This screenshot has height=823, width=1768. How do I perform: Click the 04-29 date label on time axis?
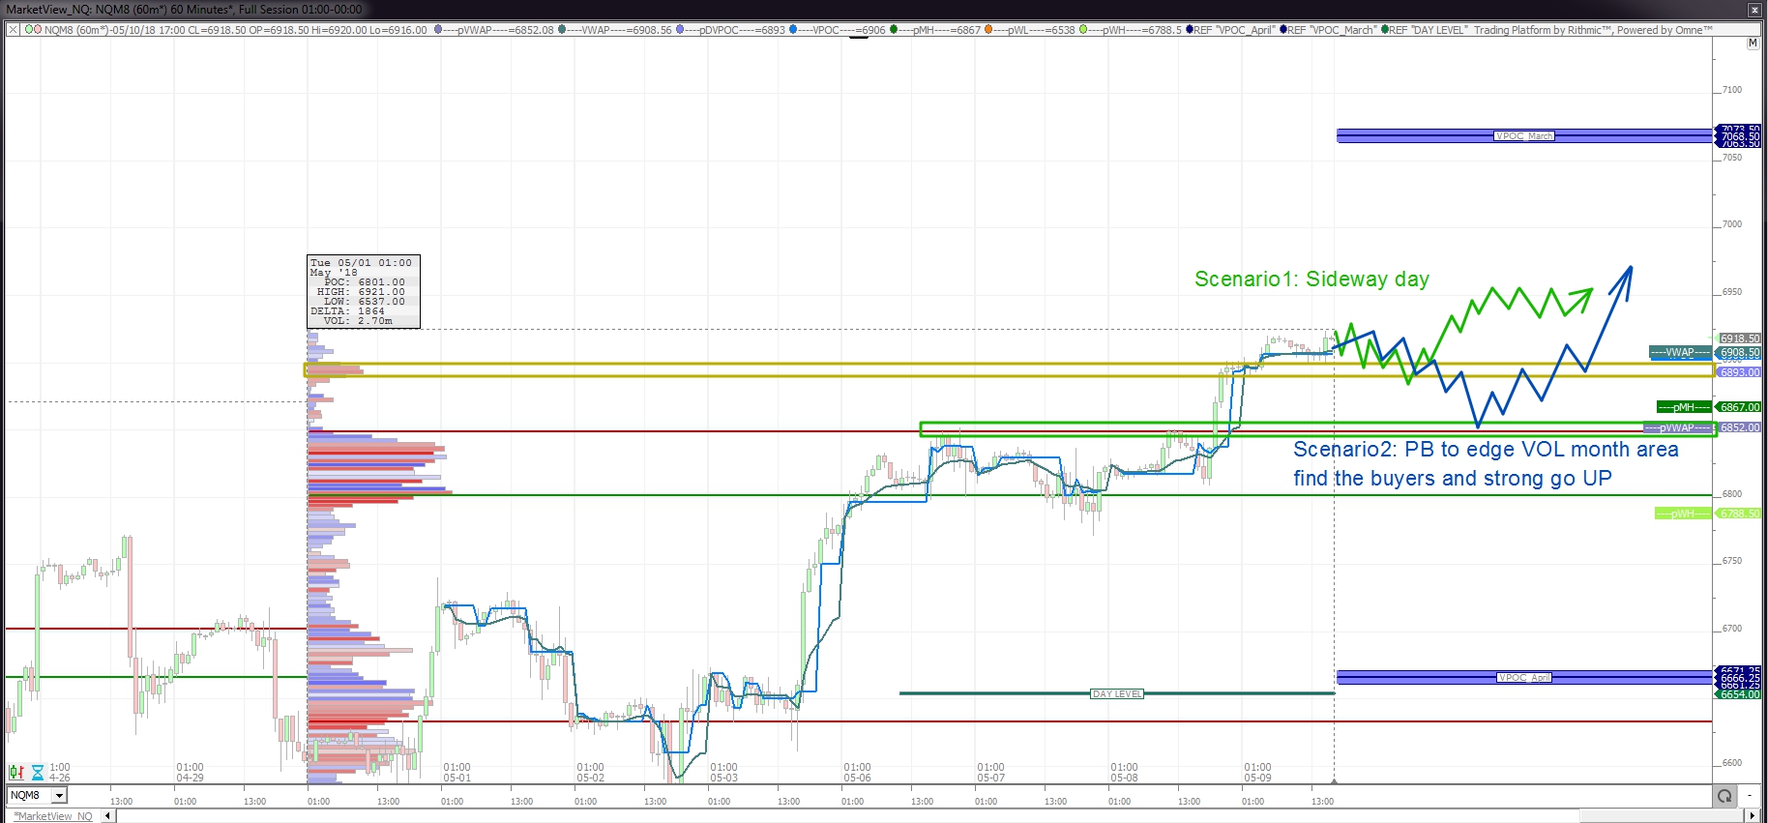190,778
